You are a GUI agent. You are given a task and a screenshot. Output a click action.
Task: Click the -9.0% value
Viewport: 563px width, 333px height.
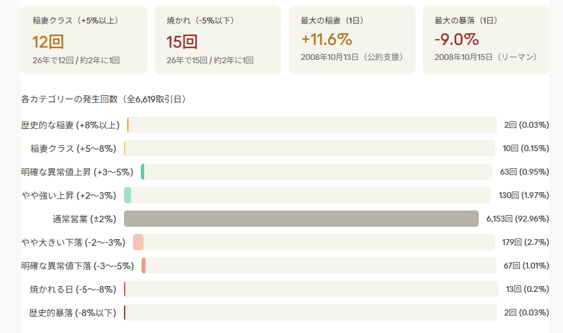point(457,39)
